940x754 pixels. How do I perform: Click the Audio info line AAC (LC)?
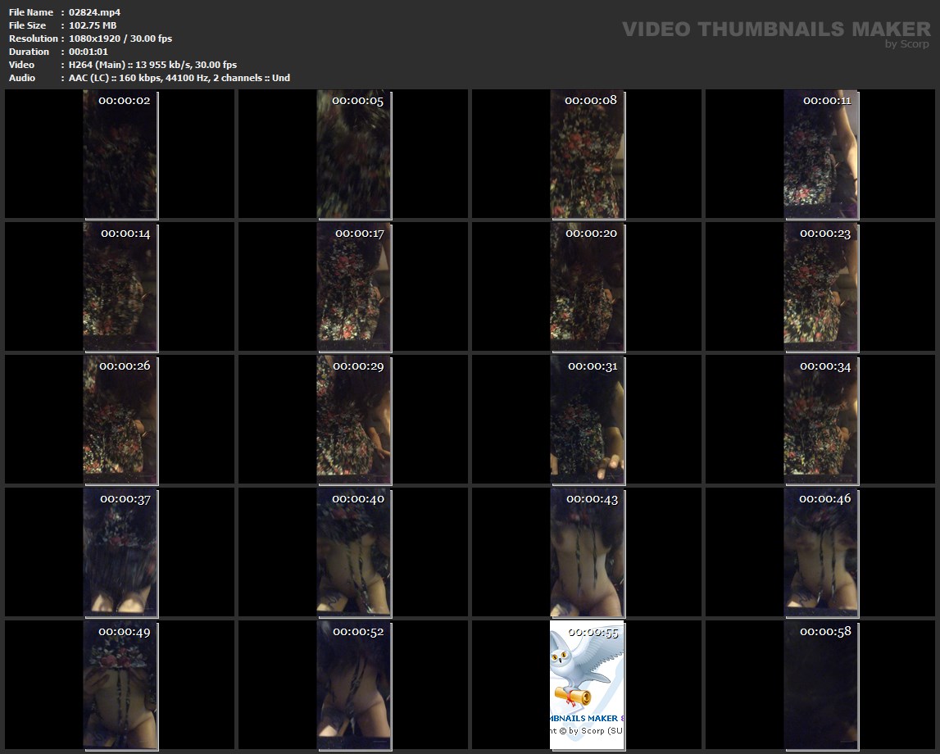(x=179, y=78)
